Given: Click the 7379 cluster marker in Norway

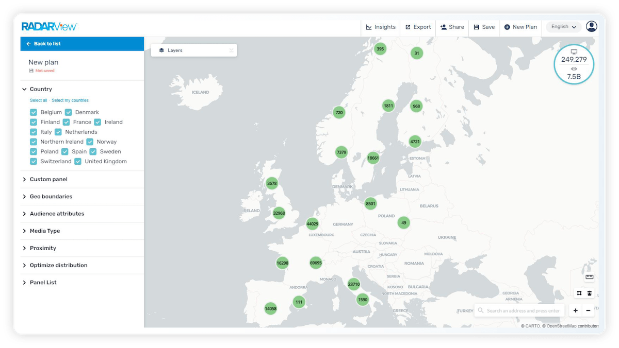Looking at the screenshot, I should click(x=341, y=152).
